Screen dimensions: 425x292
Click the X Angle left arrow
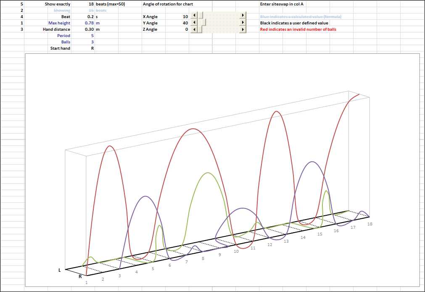pos(194,15)
